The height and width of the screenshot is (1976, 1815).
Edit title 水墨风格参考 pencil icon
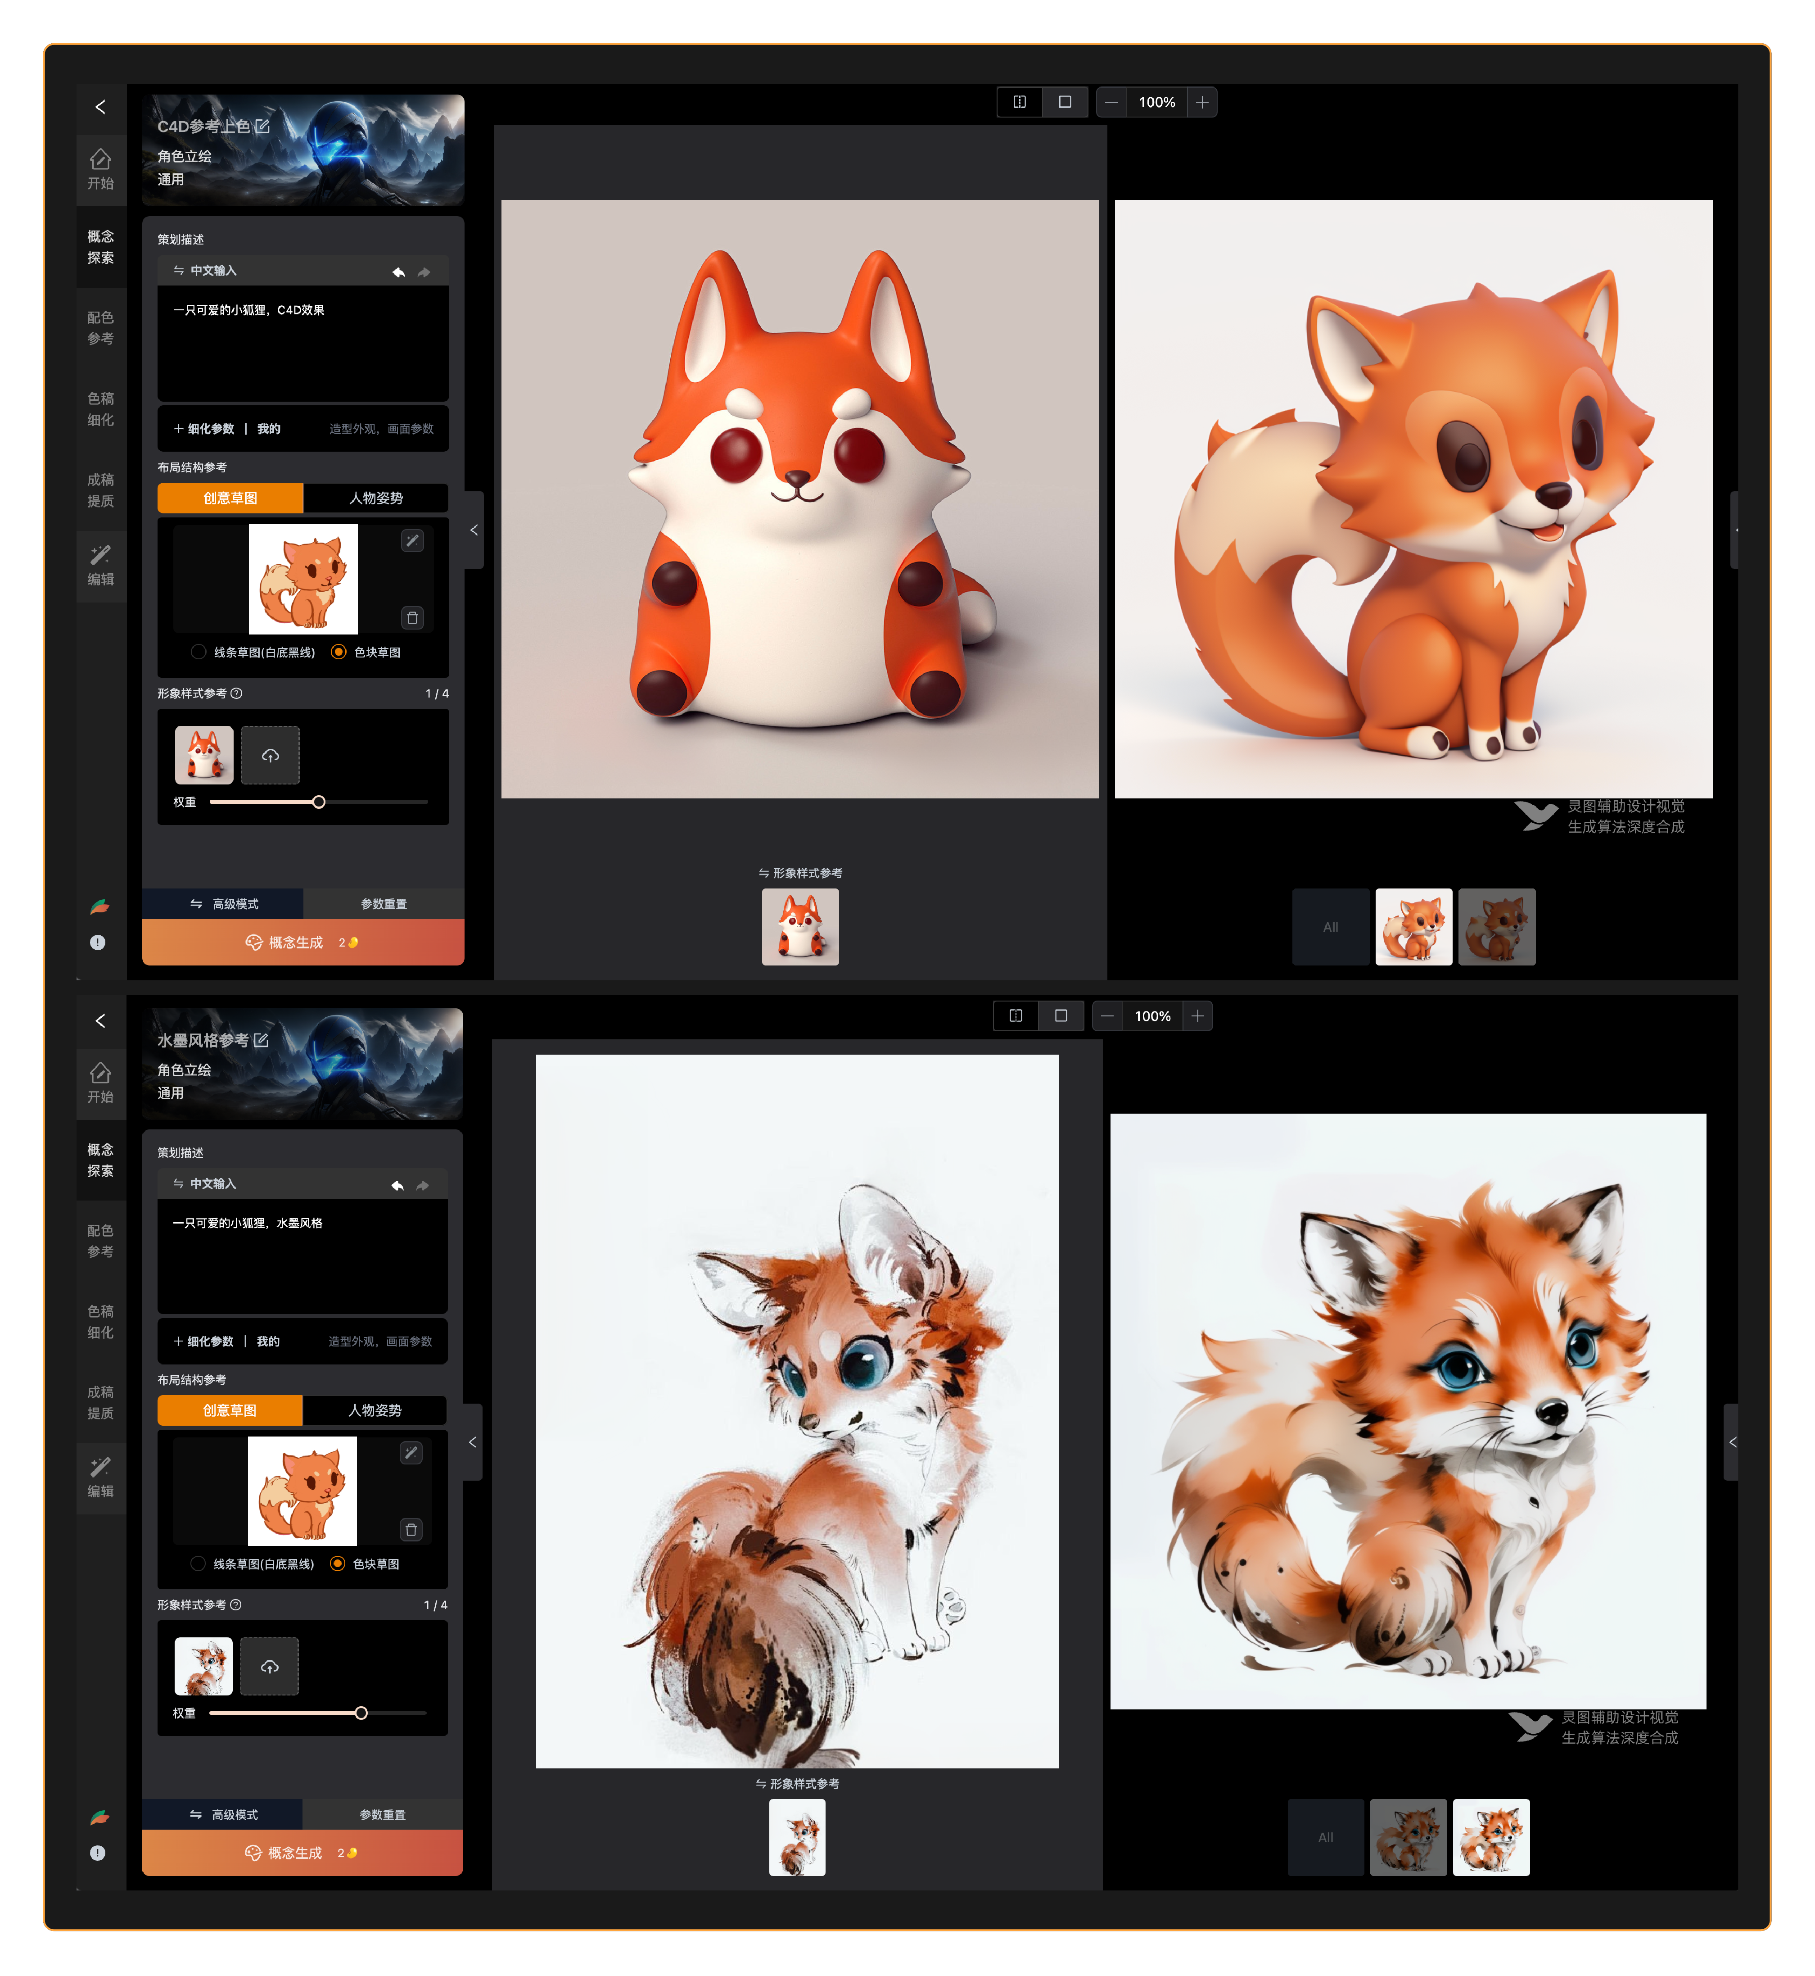pos(261,1040)
